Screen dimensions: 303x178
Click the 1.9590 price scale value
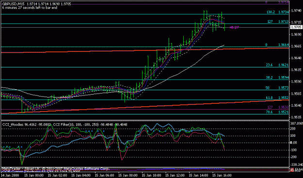(296, 82)
